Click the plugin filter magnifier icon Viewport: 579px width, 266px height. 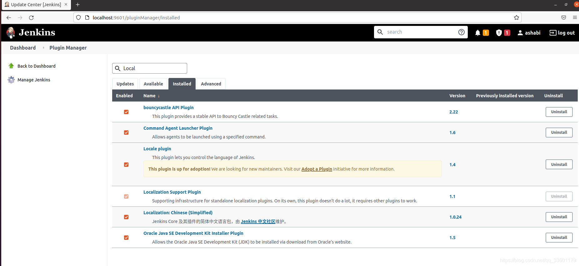118,68
